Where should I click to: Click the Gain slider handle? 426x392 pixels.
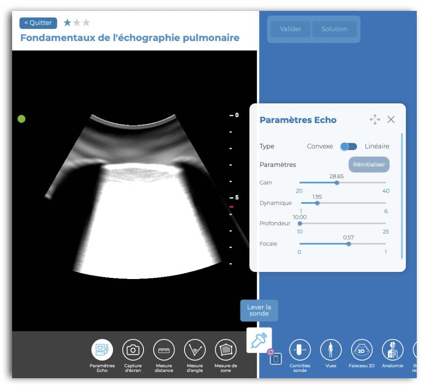tap(337, 182)
